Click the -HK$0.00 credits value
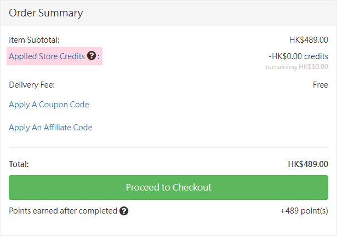Viewport: 337px width, 236px height. tap(298, 56)
